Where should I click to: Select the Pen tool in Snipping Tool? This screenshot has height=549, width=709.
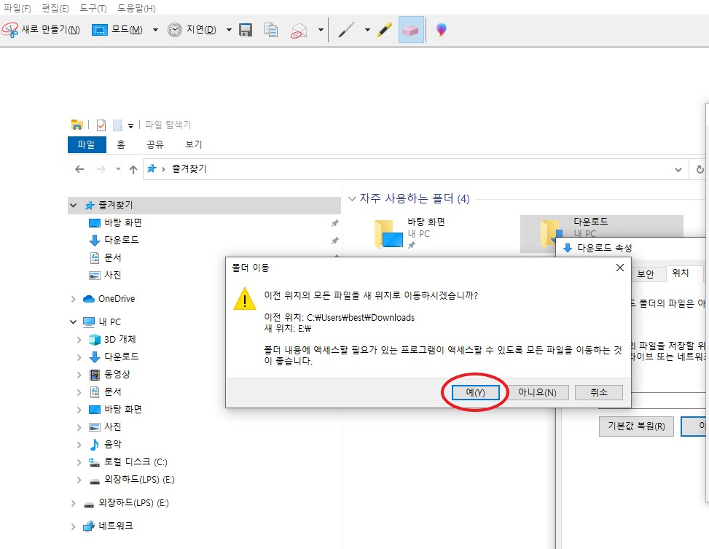click(x=346, y=30)
